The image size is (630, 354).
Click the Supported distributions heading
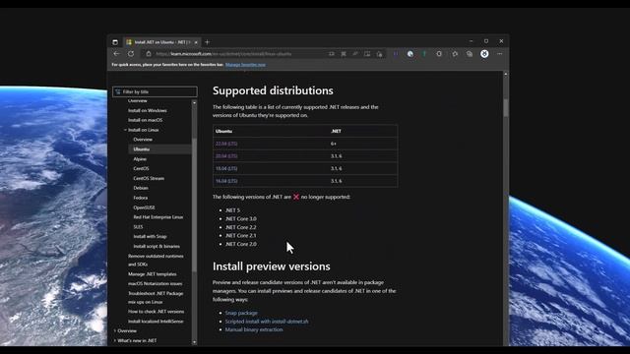tap(273, 90)
